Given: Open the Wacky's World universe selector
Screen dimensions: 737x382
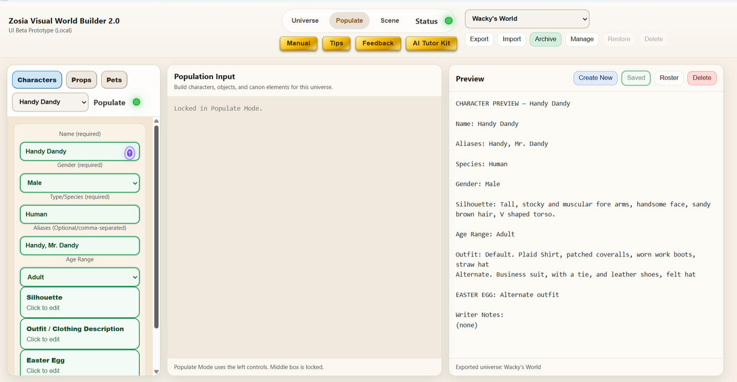Looking at the screenshot, I should [x=526, y=18].
